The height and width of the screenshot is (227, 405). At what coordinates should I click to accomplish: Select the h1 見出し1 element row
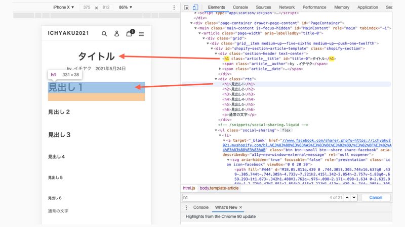(x=238, y=84)
